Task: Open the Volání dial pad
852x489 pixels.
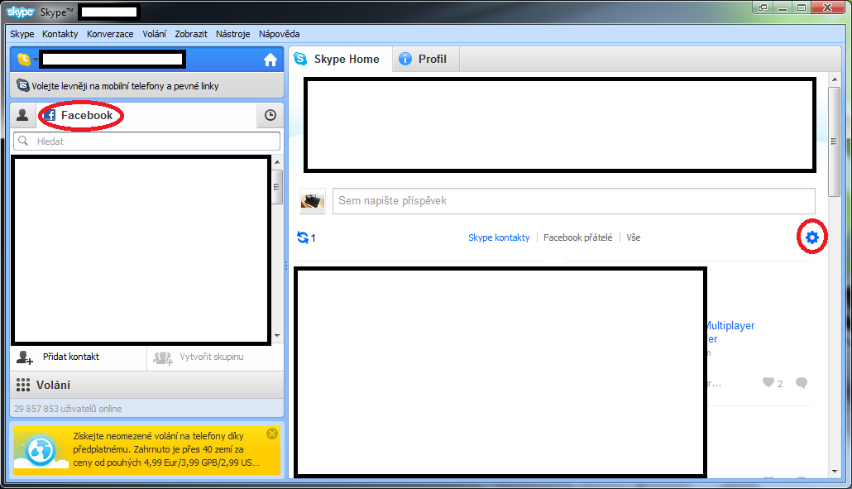Action: (x=146, y=385)
